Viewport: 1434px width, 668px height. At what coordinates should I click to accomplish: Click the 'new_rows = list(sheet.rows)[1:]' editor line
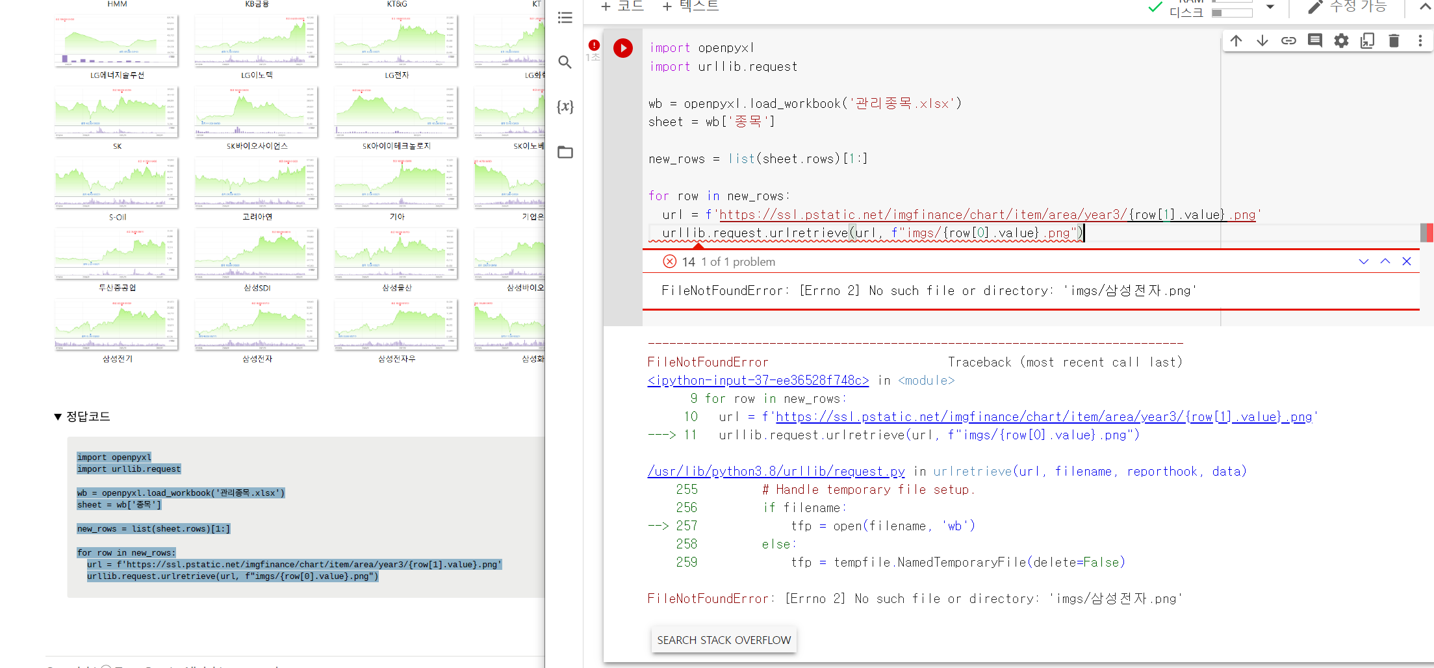click(x=758, y=159)
